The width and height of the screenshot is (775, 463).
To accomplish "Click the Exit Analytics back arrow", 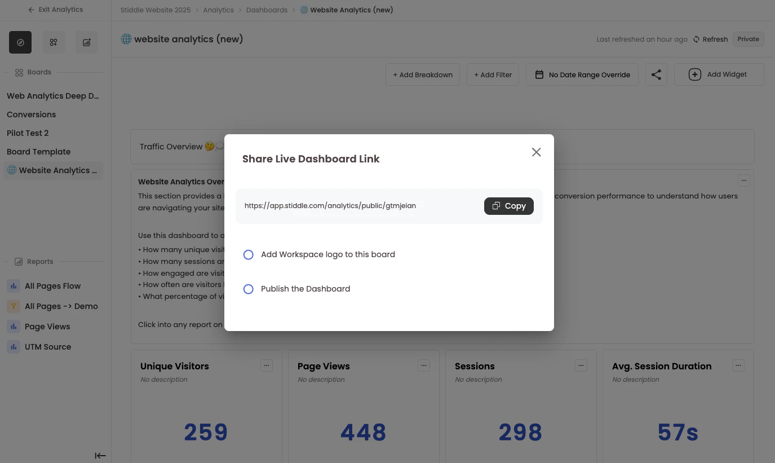I will 31,10.
